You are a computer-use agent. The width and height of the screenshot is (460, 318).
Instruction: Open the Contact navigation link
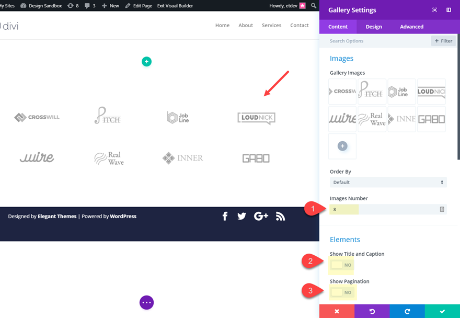point(299,25)
